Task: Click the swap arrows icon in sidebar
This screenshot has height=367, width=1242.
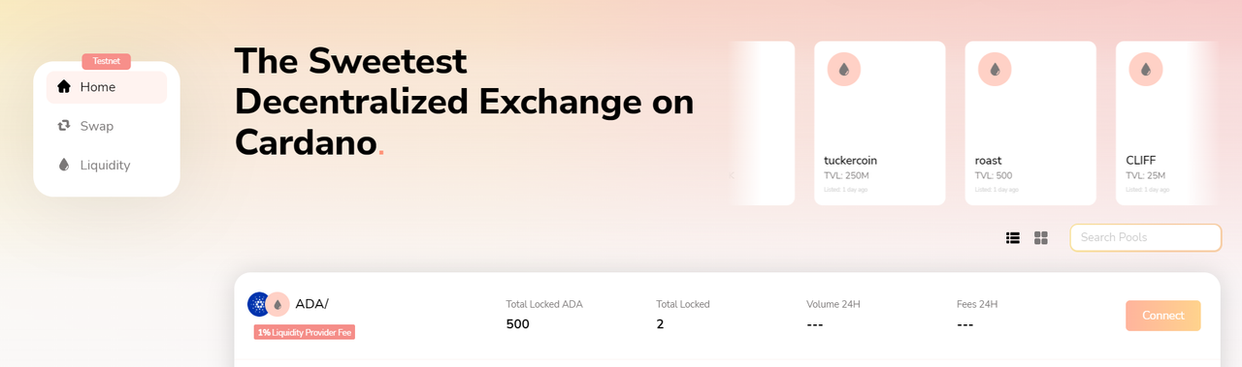Action: [x=64, y=126]
